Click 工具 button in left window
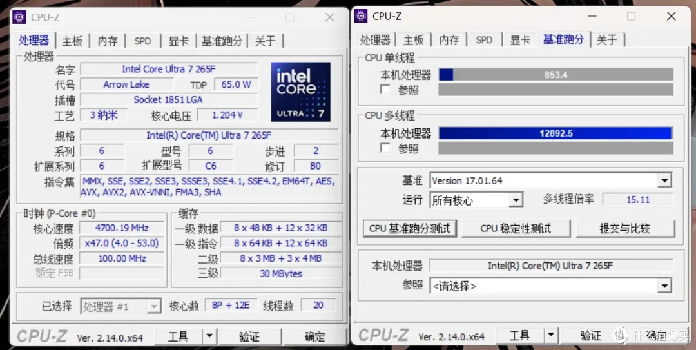The width and height of the screenshot is (696, 350). point(179,336)
